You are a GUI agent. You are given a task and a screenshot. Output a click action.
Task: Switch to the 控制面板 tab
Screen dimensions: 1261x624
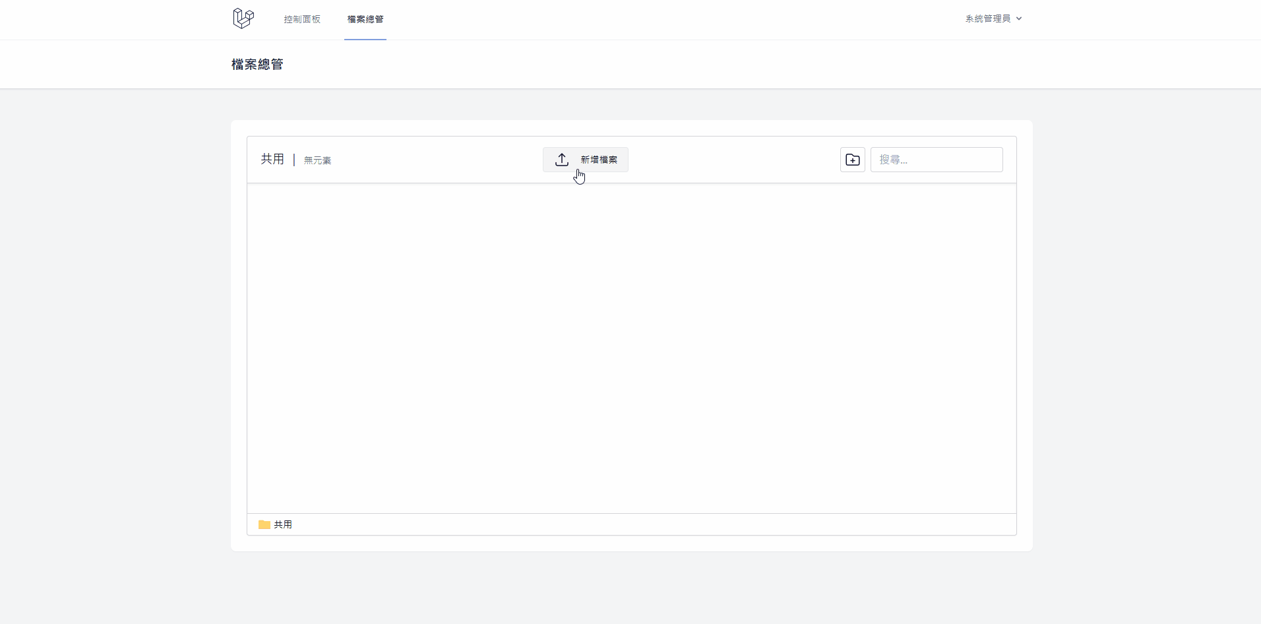coord(302,19)
